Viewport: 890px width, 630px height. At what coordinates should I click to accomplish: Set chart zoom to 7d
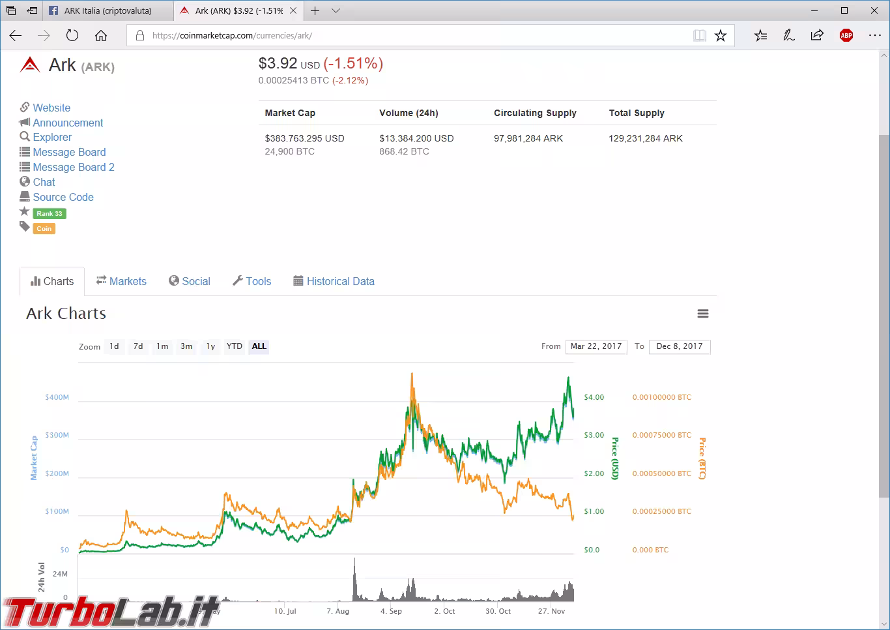(x=138, y=346)
